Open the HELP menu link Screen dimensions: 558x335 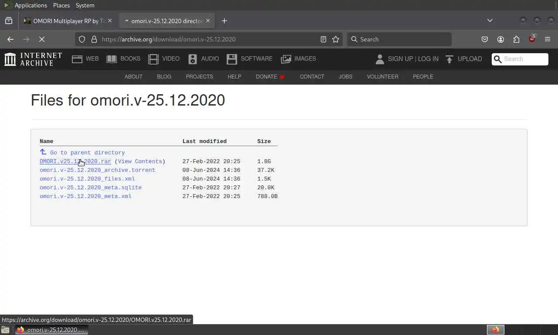coord(234,76)
